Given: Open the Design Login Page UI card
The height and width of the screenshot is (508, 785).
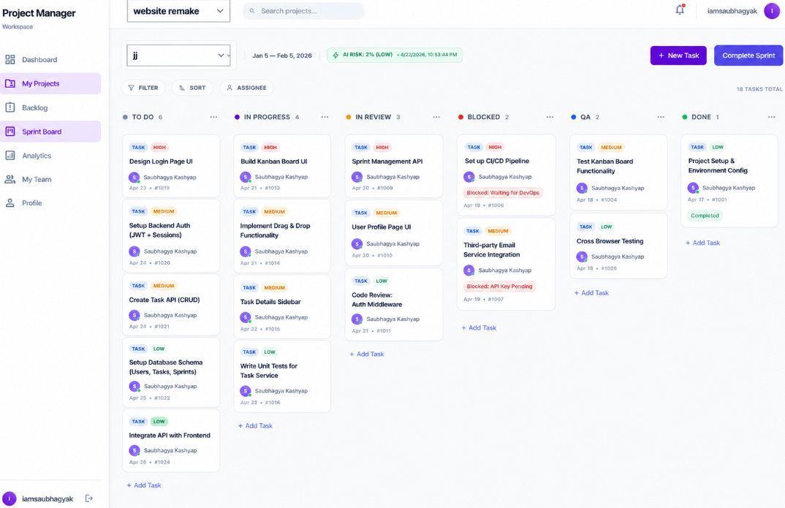Looking at the screenshot, I should (x=171, y=166).
